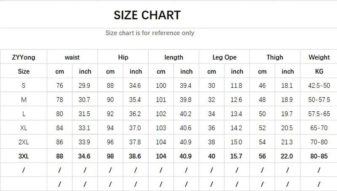The height and width of the screenshot is (191, 337).
Task: Select the Leg Ope column header
Action: (x=225, y=58)
